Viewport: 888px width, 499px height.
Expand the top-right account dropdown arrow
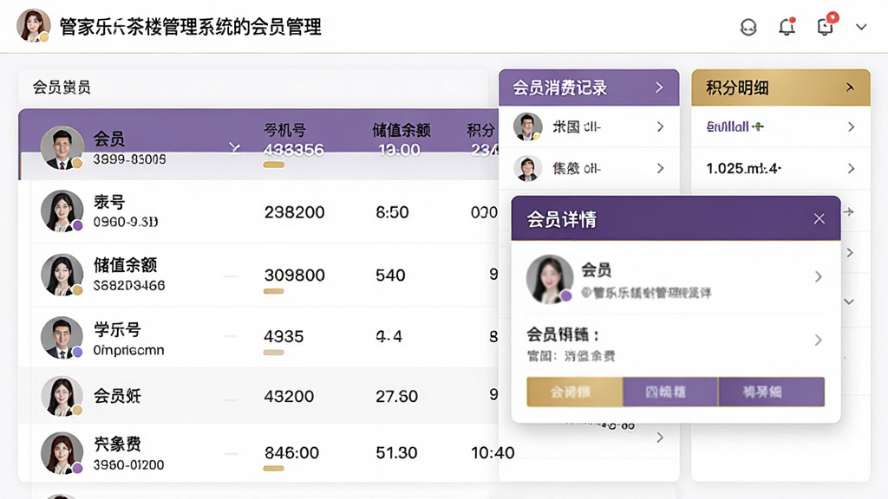pos(861,27)
